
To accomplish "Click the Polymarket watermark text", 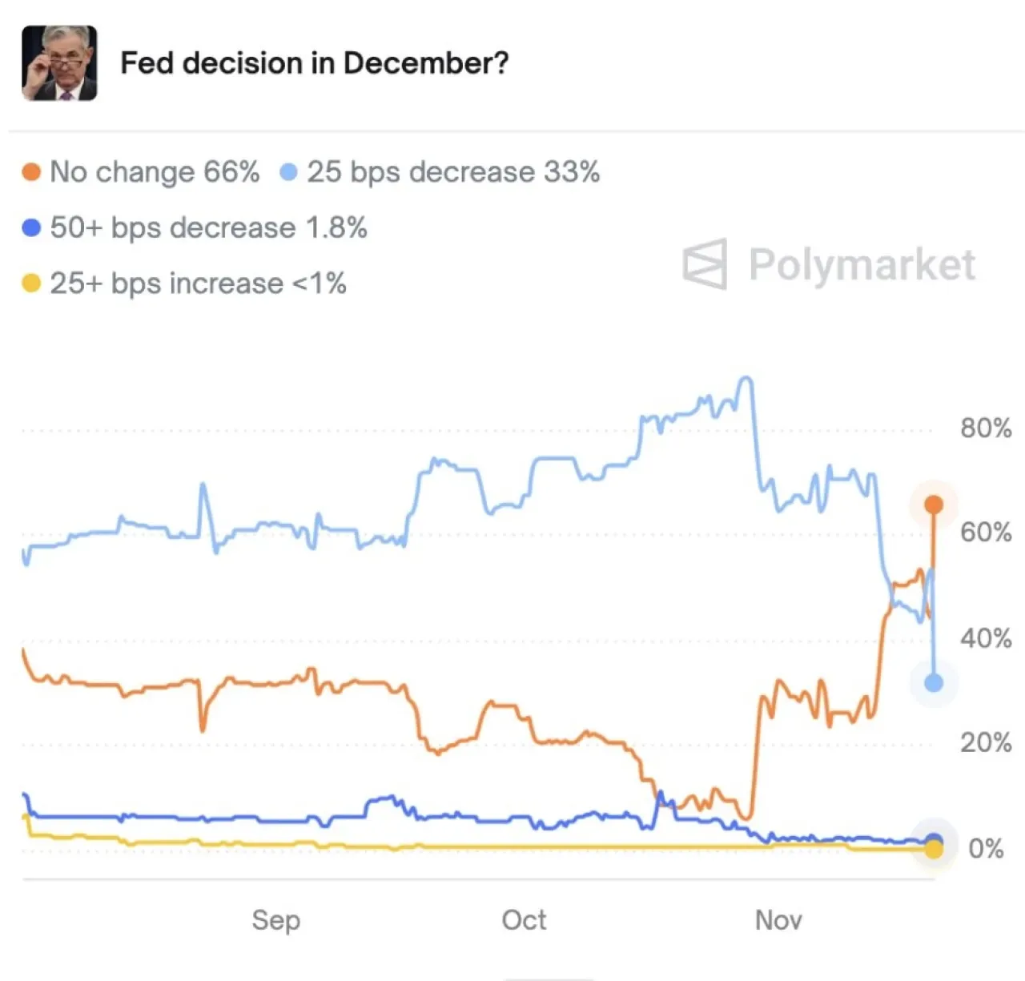I will (862, 264).
